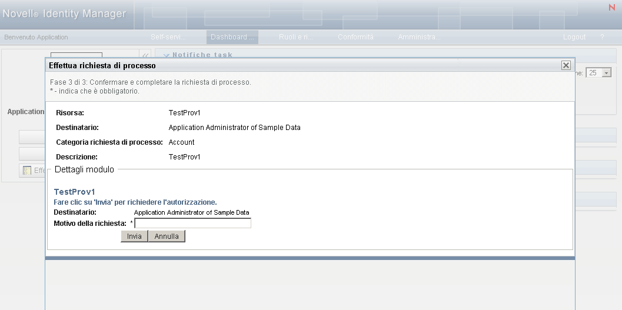Viewport: 622px width, 310px height.
Task: Collapse the left panel with double chevron
Action: coord(145,55)
